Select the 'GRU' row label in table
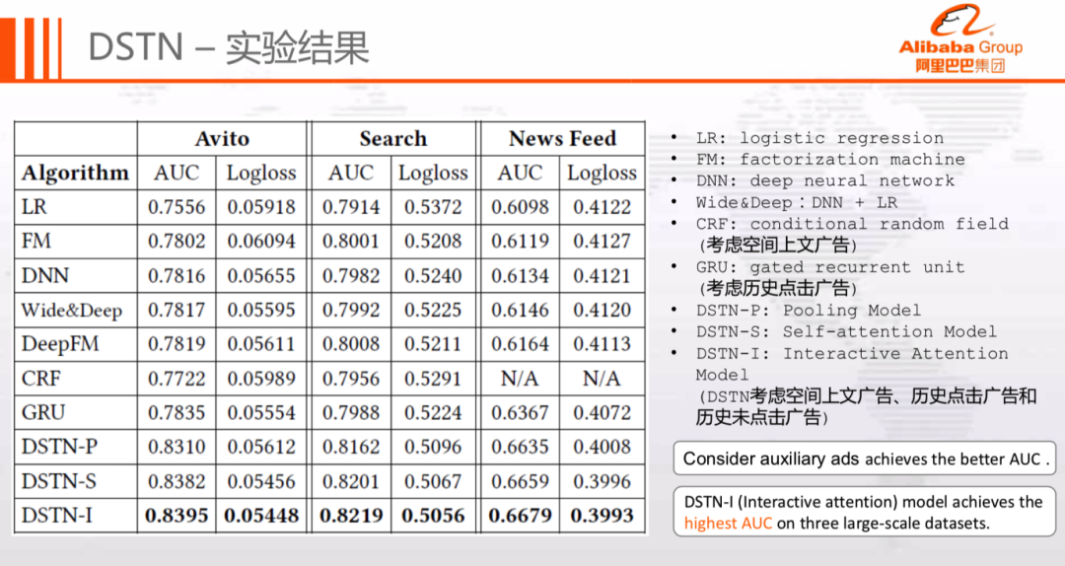 click(43, 412)
